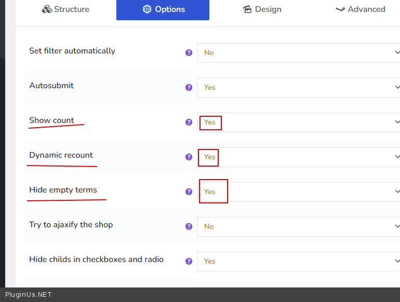
Task: Select the Options tab
Action: pyautogui.click(x=163, y=9)
